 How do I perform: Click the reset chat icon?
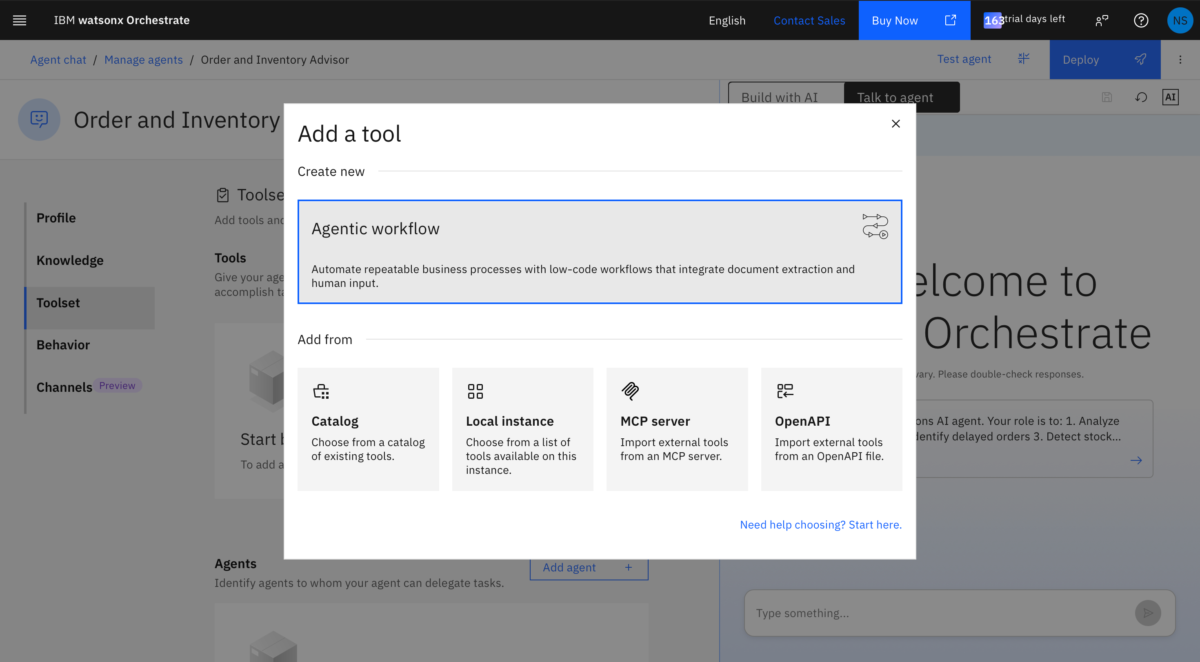pyautogui.click(x=1141, y=97)
